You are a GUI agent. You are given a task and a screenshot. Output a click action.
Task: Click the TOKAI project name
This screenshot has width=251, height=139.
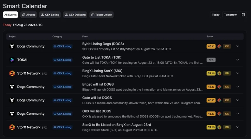(x=22, y=60)
